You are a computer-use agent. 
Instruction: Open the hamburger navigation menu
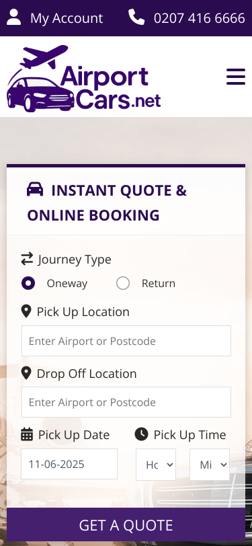point(236,77)
